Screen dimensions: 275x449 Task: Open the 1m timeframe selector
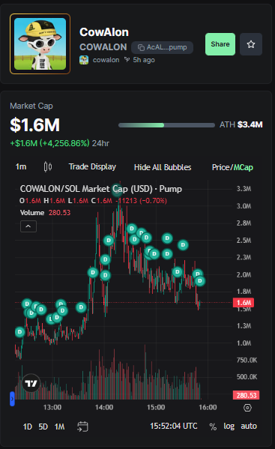point(21,166)
